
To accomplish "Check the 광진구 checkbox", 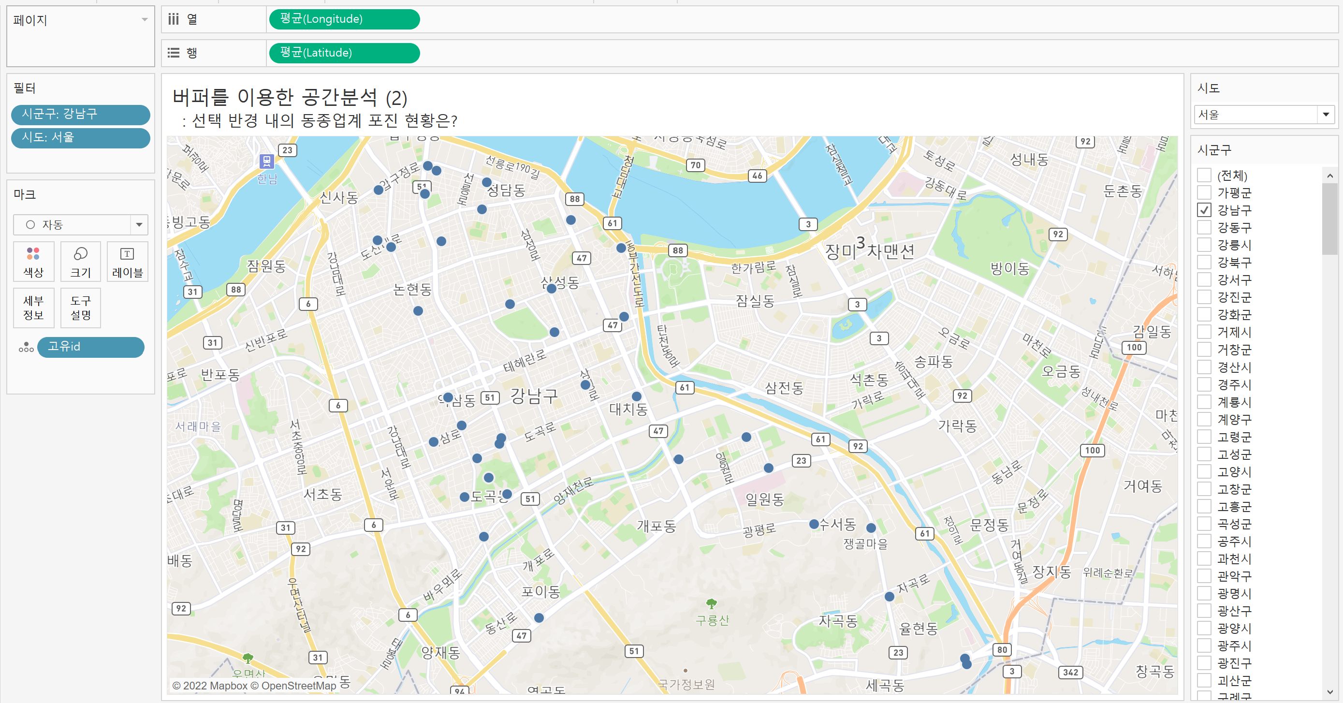I will (1204, 663).
